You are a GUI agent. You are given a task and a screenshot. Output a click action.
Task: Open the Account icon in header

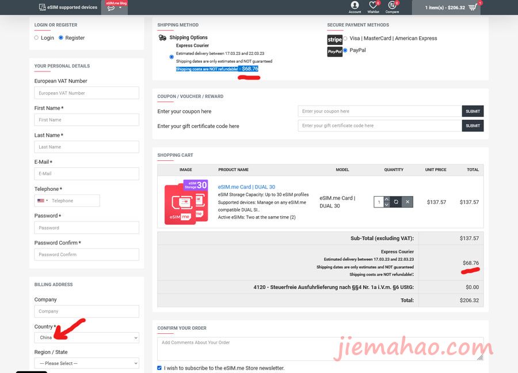pos(355,7)
